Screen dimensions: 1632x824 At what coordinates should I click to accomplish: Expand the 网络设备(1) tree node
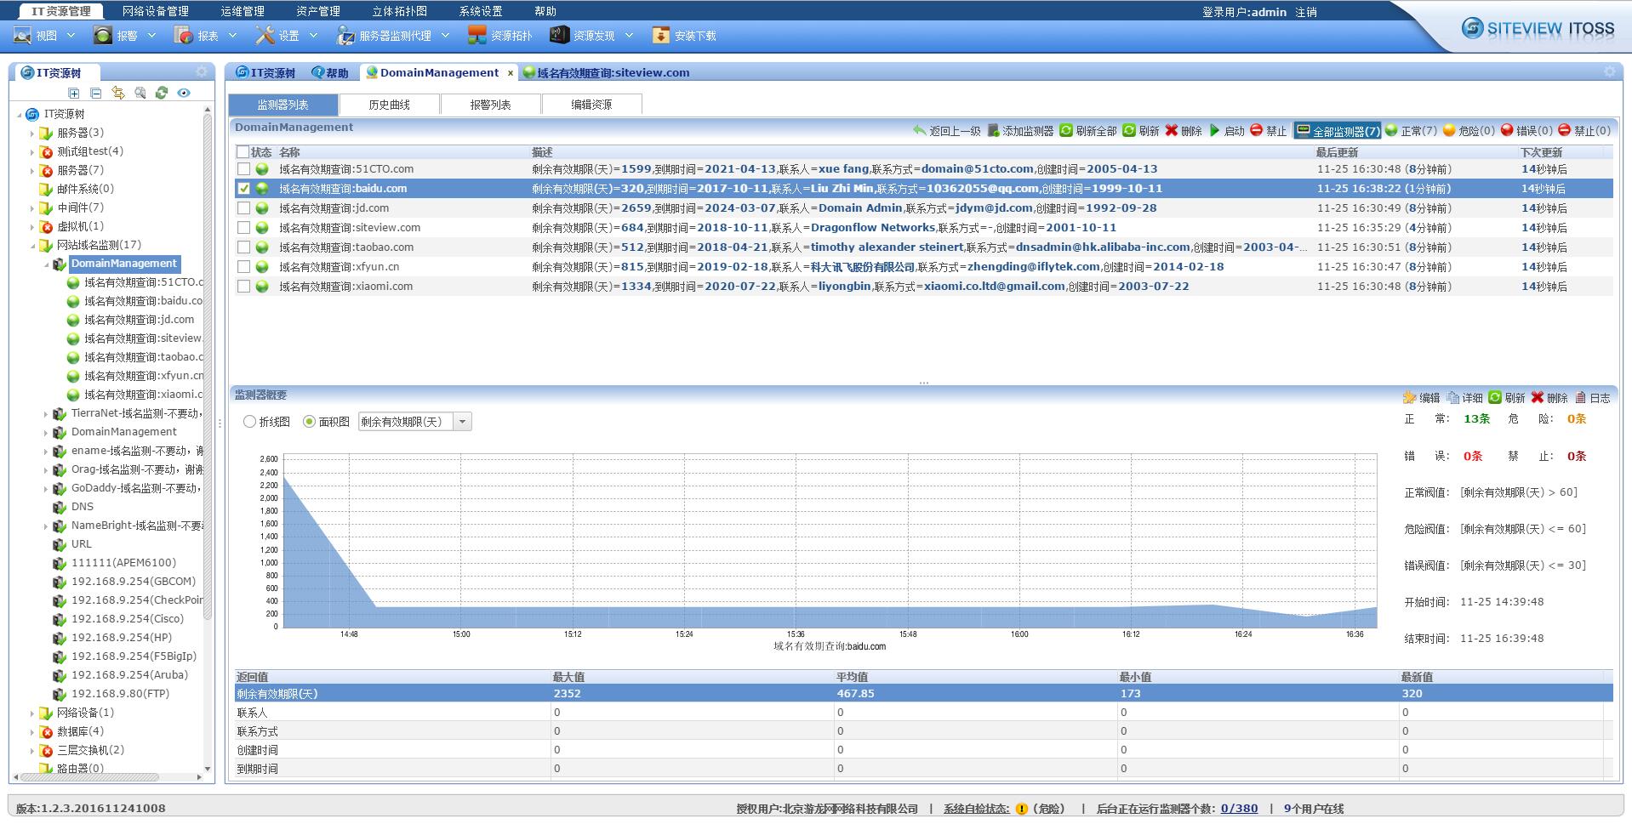pyautogui.click(x=32, y=713)
